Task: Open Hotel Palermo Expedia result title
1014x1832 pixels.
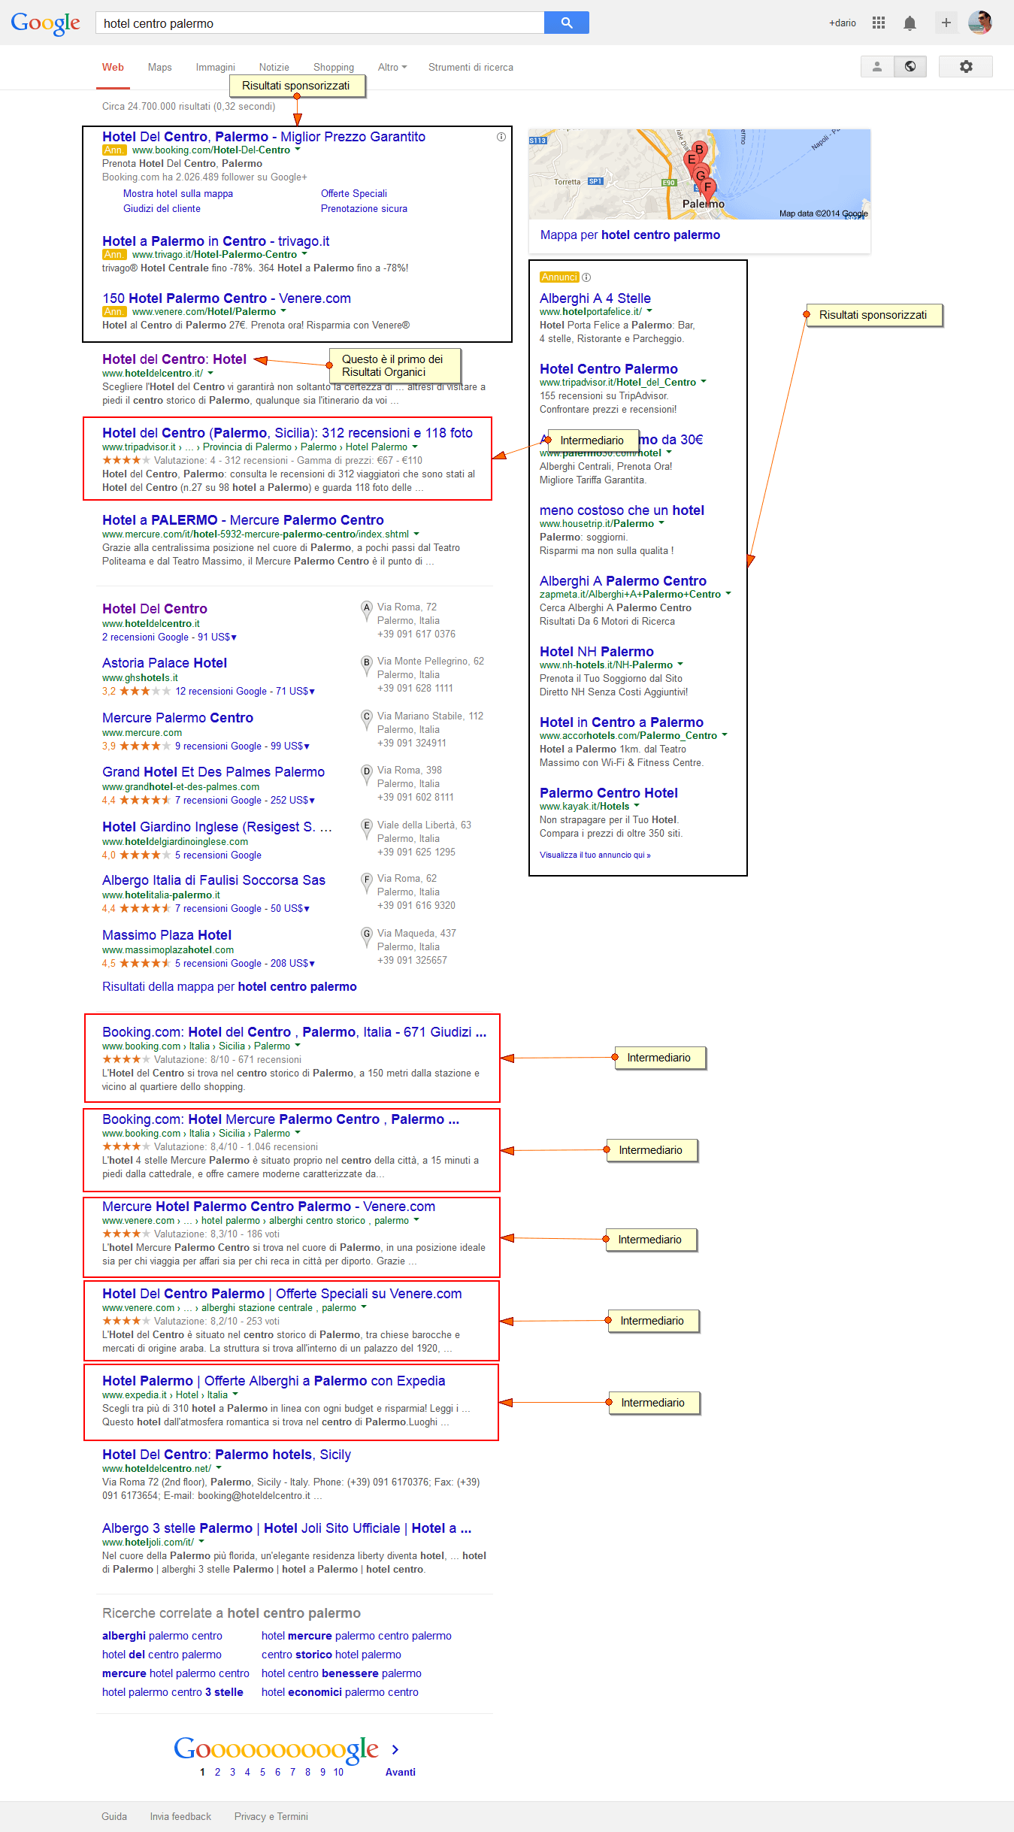Action: 274,1381
